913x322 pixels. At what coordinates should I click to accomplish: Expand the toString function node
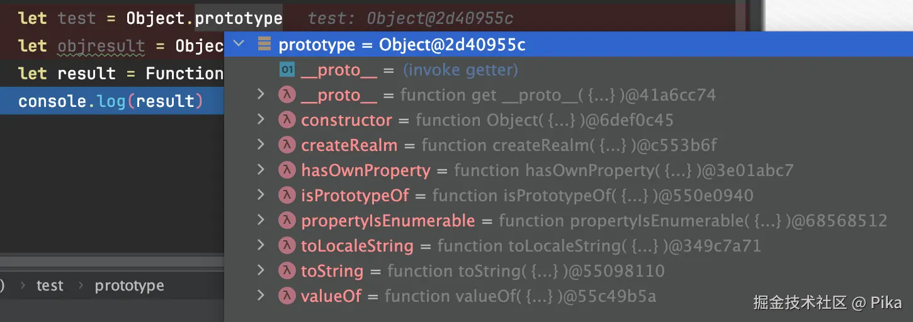point(261,271)
